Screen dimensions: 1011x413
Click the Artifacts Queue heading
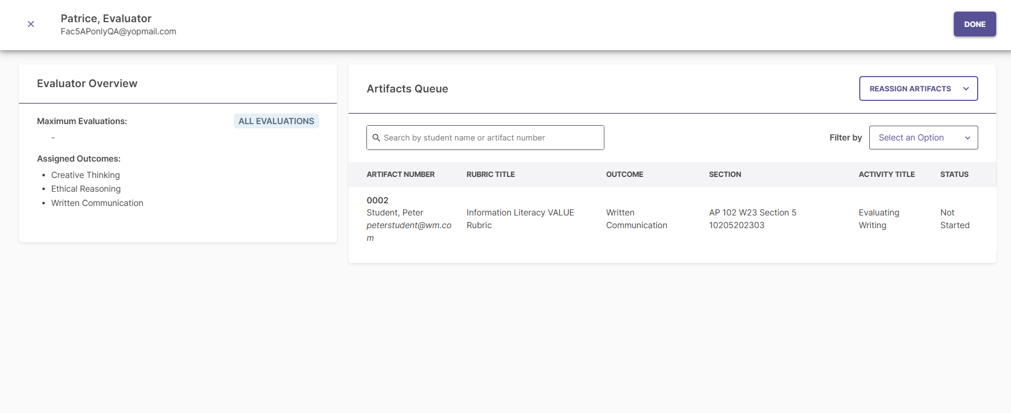point(407,89)
